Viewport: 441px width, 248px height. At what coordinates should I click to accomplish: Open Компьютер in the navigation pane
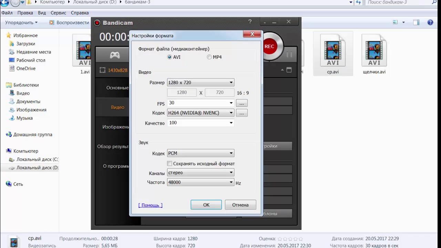(26, 151)
